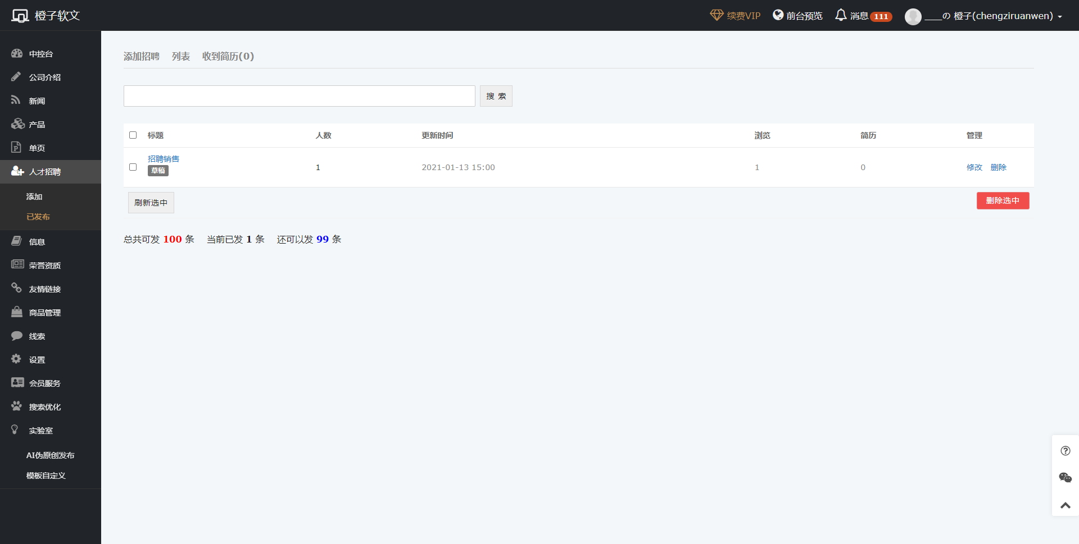Switch to the 列表 tab
This screenshot has height=544, width=1079.
click(181, 56)
